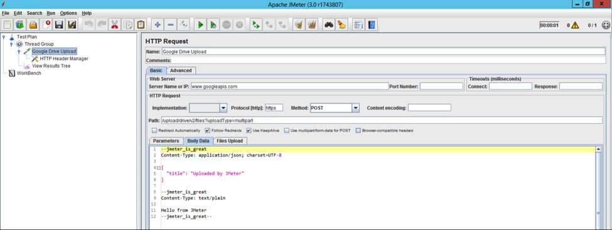Select Test Plan in the tree

click(26, 37)
